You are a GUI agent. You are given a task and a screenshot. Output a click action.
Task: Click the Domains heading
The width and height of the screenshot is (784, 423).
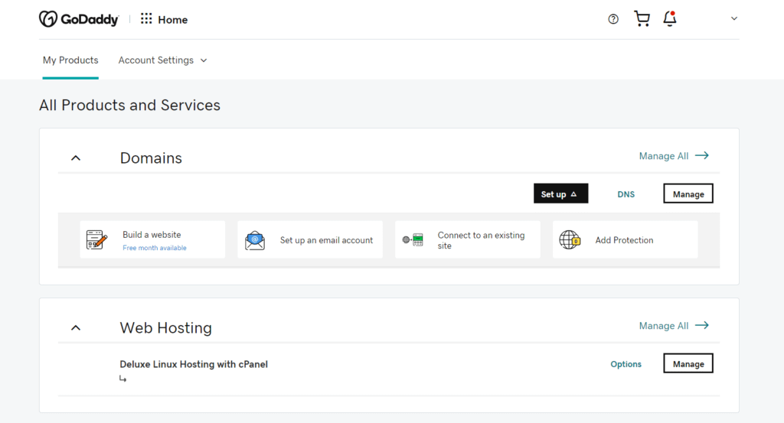pyautogui.click(x=151, y=158)
